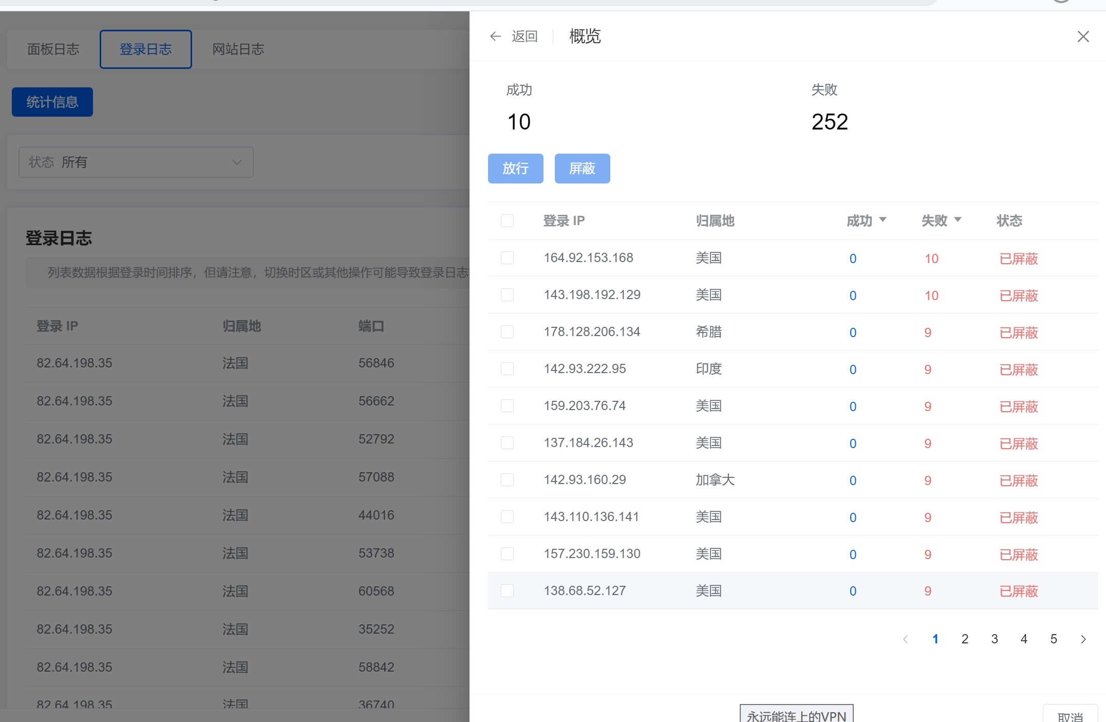Go to page 4 in pagination
1106x722 pixels.
click(1024, 639)
